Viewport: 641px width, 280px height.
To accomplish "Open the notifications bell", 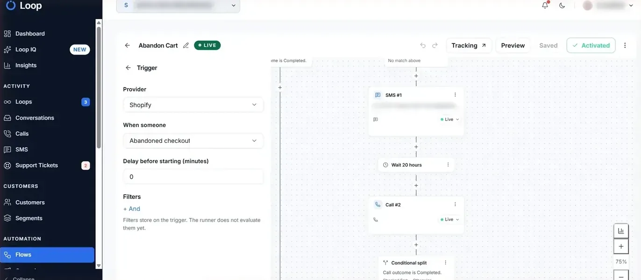I will (545, 6).
